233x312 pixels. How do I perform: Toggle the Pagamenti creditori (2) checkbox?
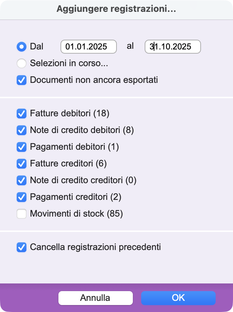tap(22, 197)
